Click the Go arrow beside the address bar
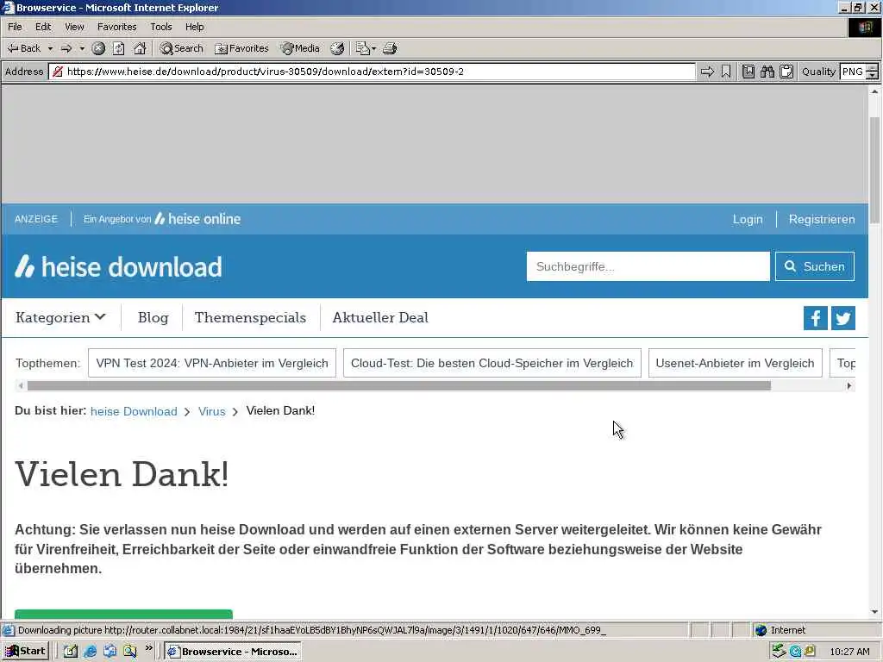 pos(707,72)
